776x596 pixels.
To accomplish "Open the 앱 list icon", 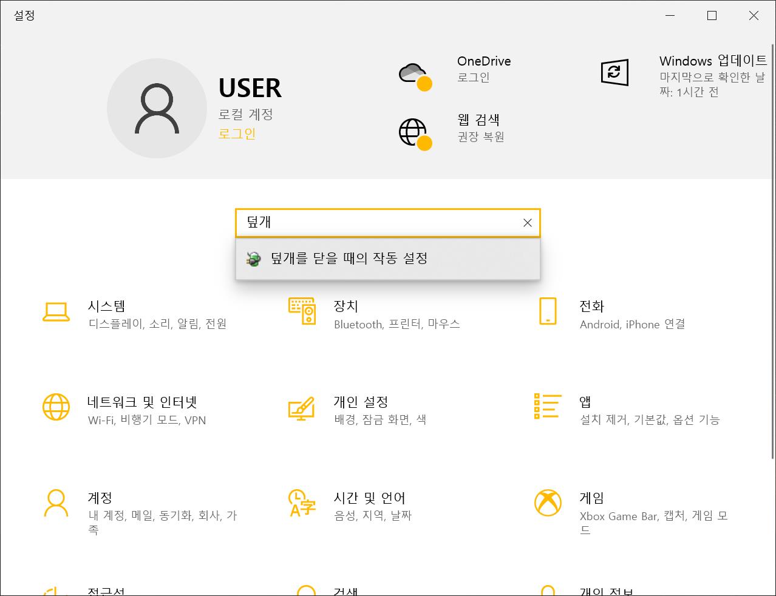I will (x=547, y=406).
